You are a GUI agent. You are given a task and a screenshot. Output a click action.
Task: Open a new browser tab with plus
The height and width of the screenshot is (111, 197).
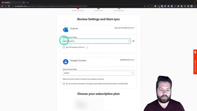pyautogui.click(x=28, y=2)
